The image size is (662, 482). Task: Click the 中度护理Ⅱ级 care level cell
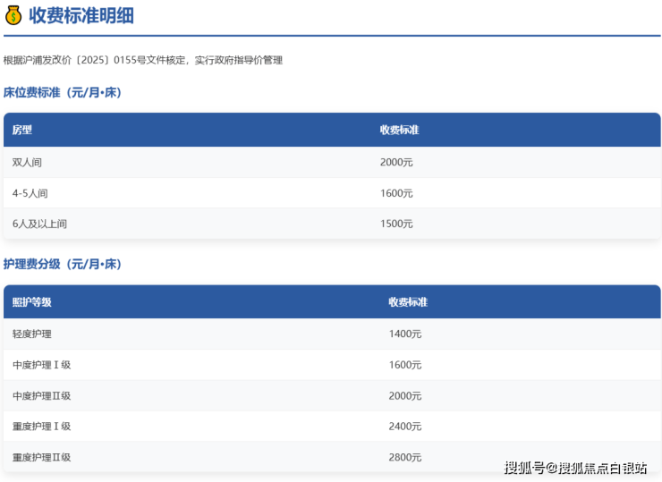(41, 395)
